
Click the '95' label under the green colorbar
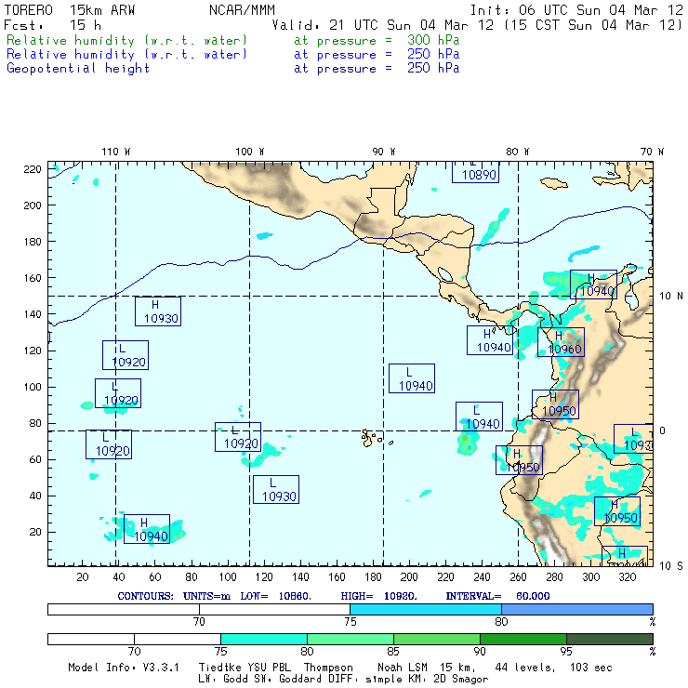(566, 652)
